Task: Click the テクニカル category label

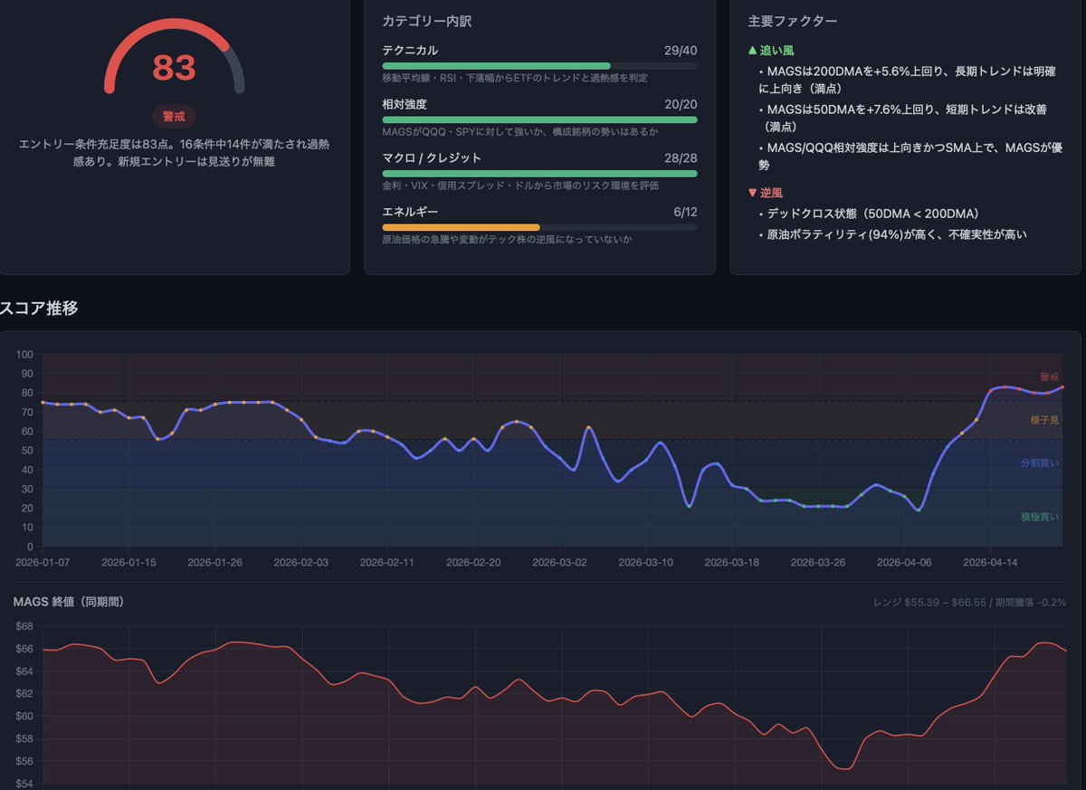Action: pos(410,51)
